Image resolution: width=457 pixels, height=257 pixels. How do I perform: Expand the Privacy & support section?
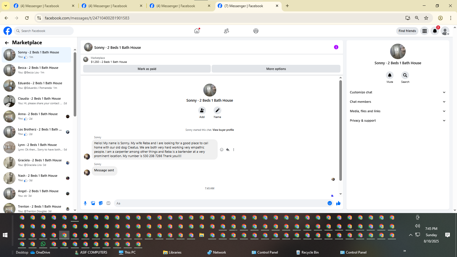(398, 121)
